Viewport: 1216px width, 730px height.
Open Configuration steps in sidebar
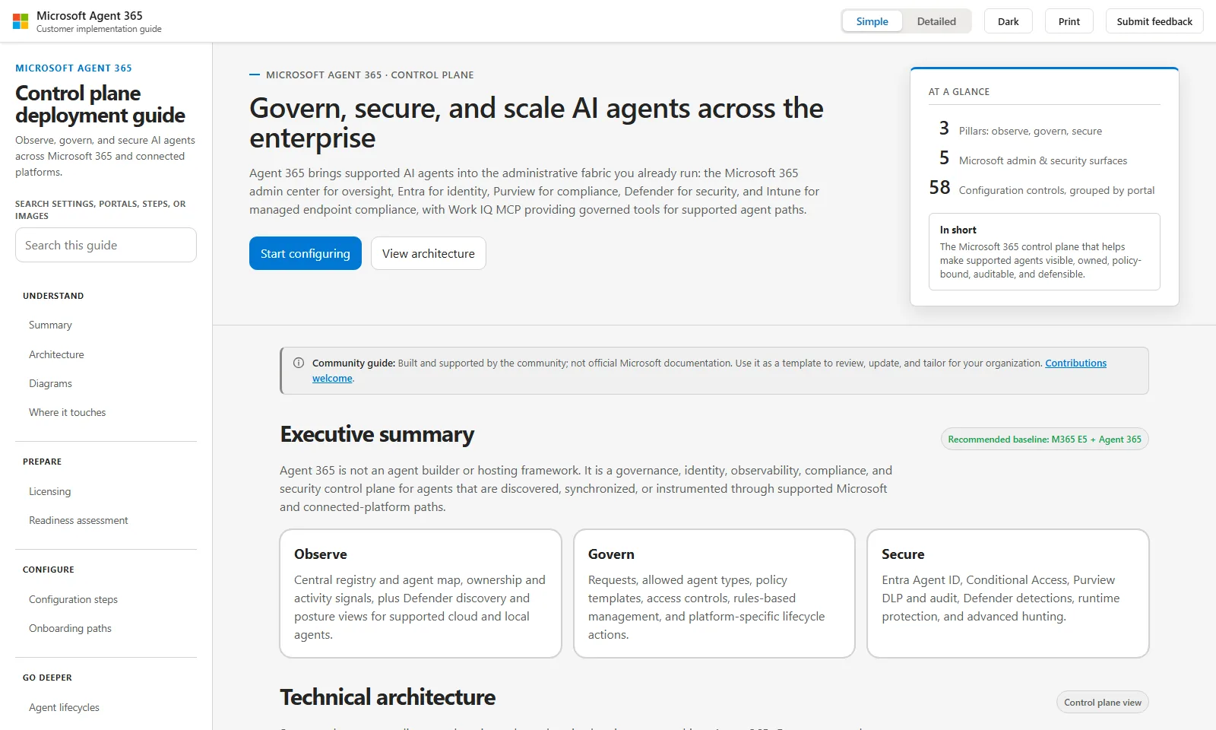point(73,599)
